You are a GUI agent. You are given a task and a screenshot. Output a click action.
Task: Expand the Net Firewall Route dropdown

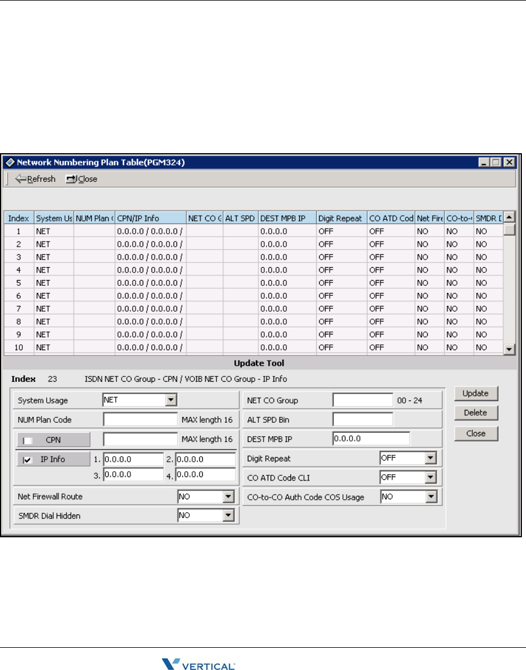coord(228,497)
